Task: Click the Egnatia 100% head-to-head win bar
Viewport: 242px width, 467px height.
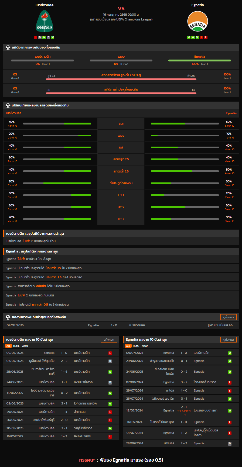Action: [200, 60]
